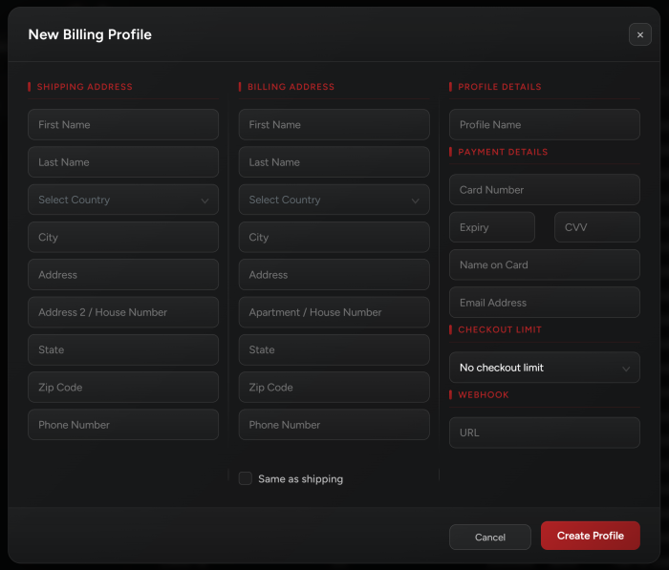Focus the Profile Name field
This screenshot has height=570, width=669.
[544, 125]
